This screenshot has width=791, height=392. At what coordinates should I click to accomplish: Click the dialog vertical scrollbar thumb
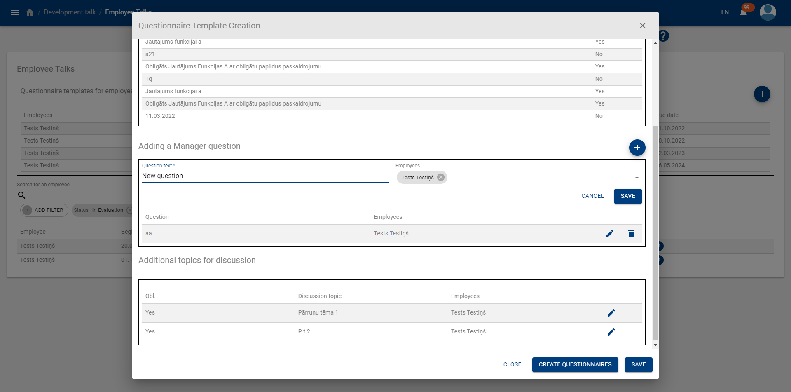coord(655,233)
